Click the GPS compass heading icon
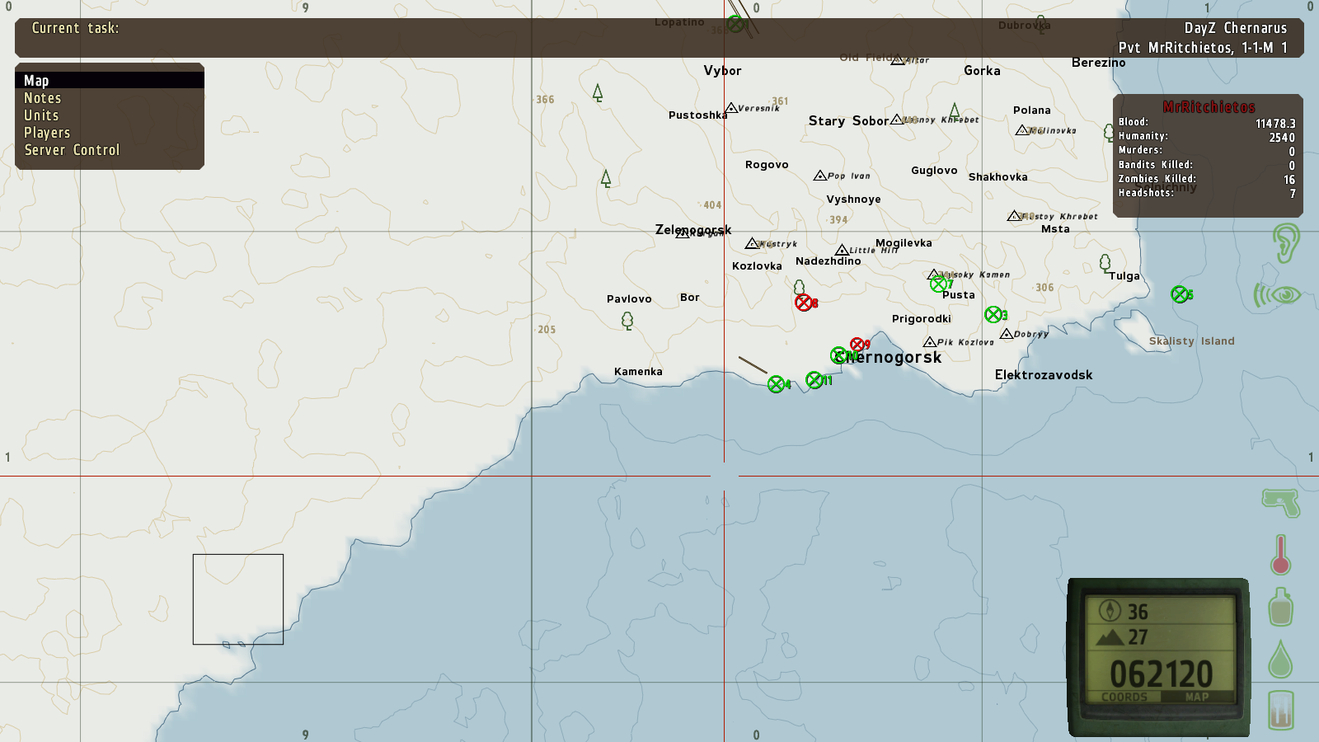Viewport: 1319px width, 742px height. pyautogui.click(x=1110, y=611)
